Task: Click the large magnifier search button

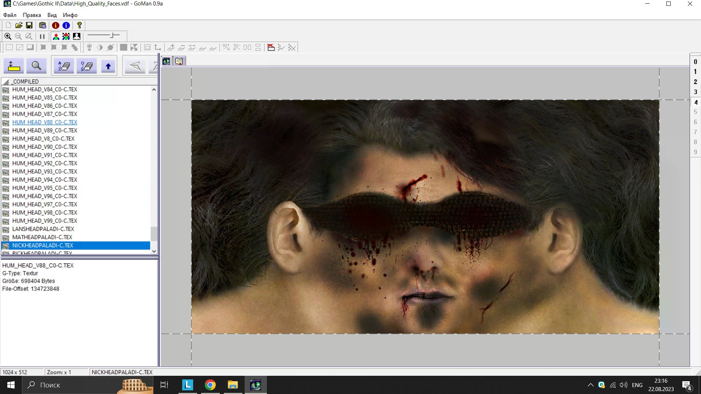Action: pos(36,66)
